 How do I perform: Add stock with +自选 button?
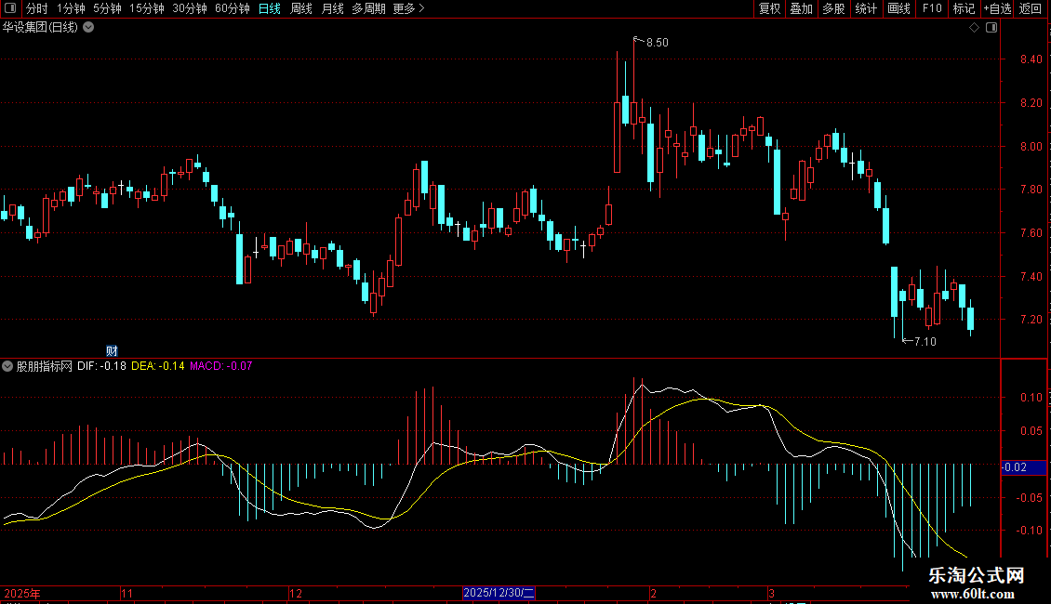[x=997, y=8]
